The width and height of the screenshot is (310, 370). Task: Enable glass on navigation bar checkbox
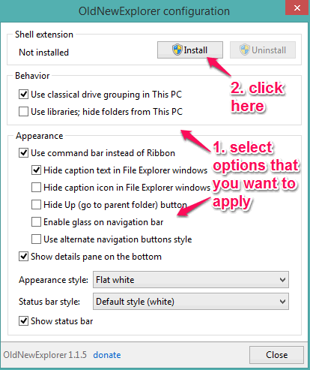pos(36,222)
